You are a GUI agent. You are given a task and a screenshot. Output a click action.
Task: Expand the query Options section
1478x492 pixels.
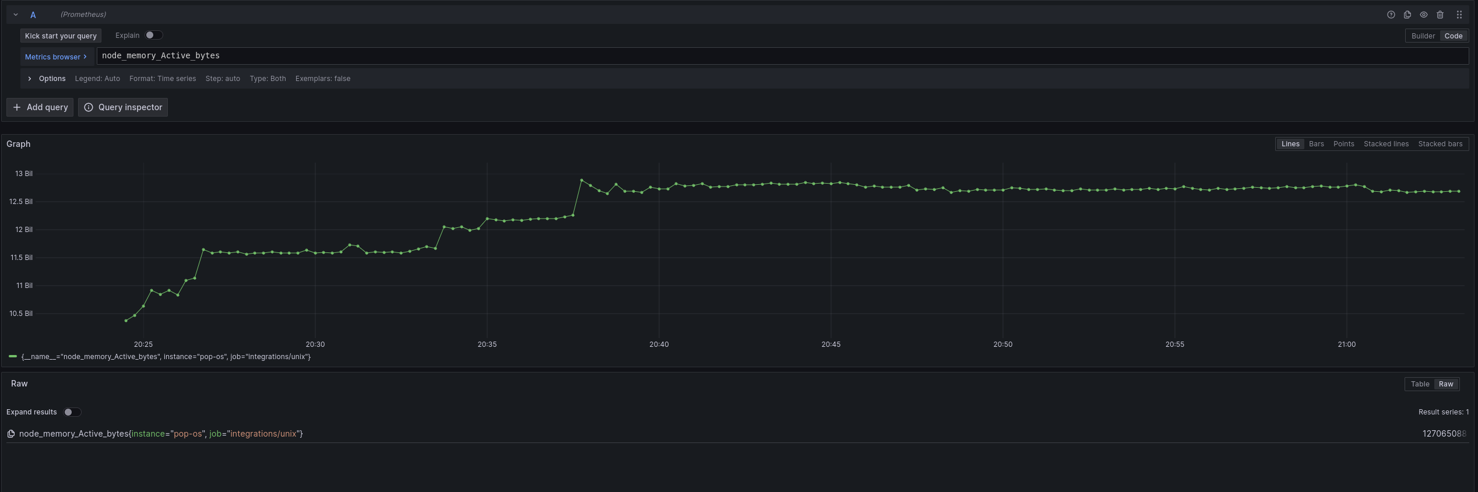pyautogui.click(x=30, y=79)
